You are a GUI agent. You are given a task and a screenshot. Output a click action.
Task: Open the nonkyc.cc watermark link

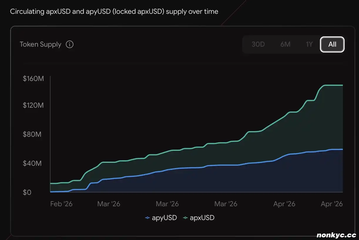coord(336,235)
